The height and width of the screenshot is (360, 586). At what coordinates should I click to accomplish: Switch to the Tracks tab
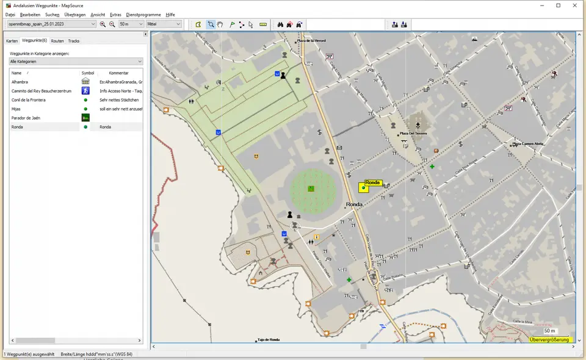click(74, 41)
